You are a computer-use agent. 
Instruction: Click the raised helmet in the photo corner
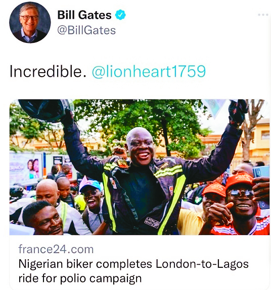pyautogui.click(x=46, y=110)
